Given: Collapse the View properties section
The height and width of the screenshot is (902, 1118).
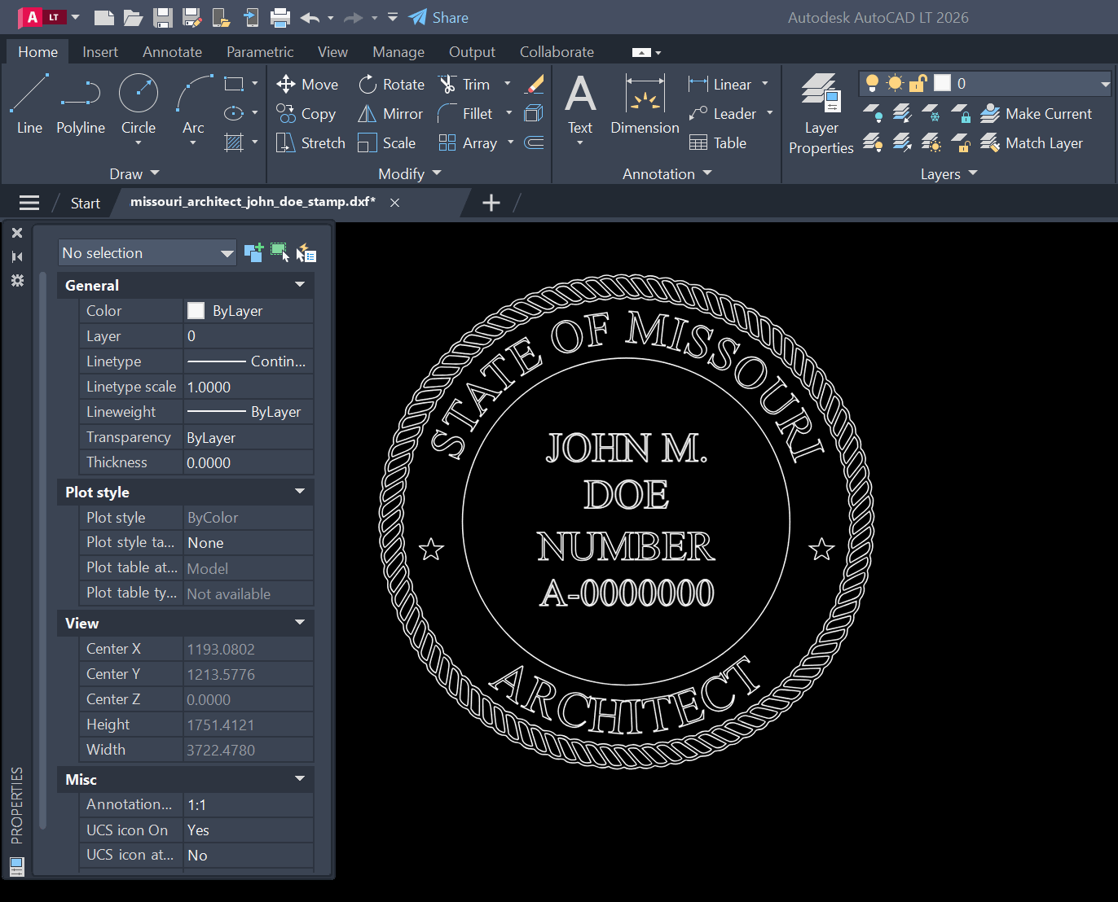Looking at the screenshot, I should coord(300,622).
